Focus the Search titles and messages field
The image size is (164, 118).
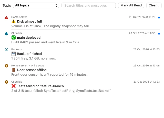pos(89,5)
